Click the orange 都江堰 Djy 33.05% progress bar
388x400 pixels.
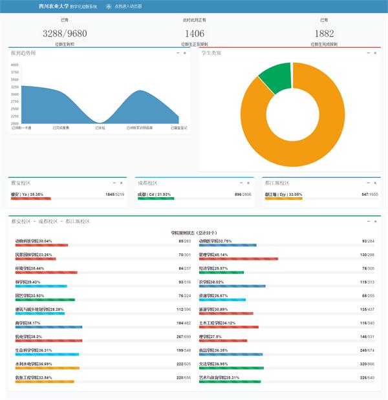point(284,198)
